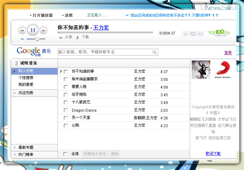Click the 分享 share link icon
This screenshot has height=170, width=244.
click(61, 38)
